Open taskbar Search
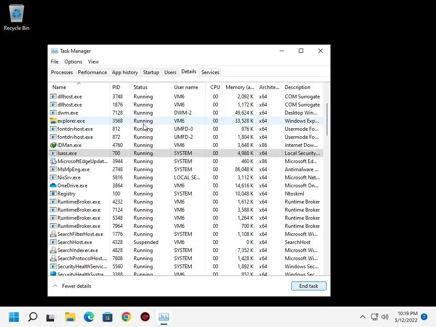The width and height of the screenshot is (436, 327). [x=32, y=317]
